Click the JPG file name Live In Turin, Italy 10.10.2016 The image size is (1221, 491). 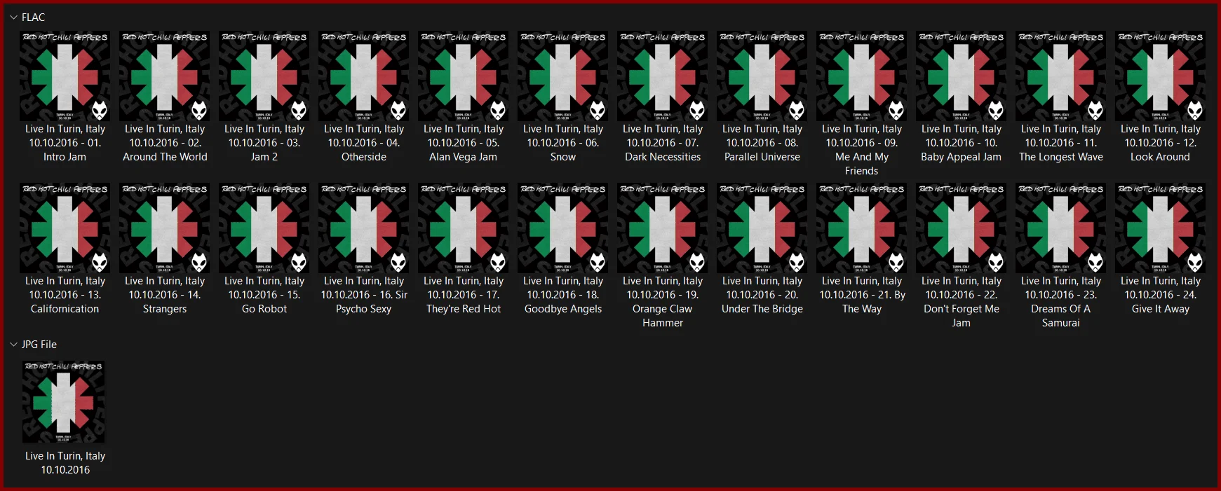coord(65,463)
